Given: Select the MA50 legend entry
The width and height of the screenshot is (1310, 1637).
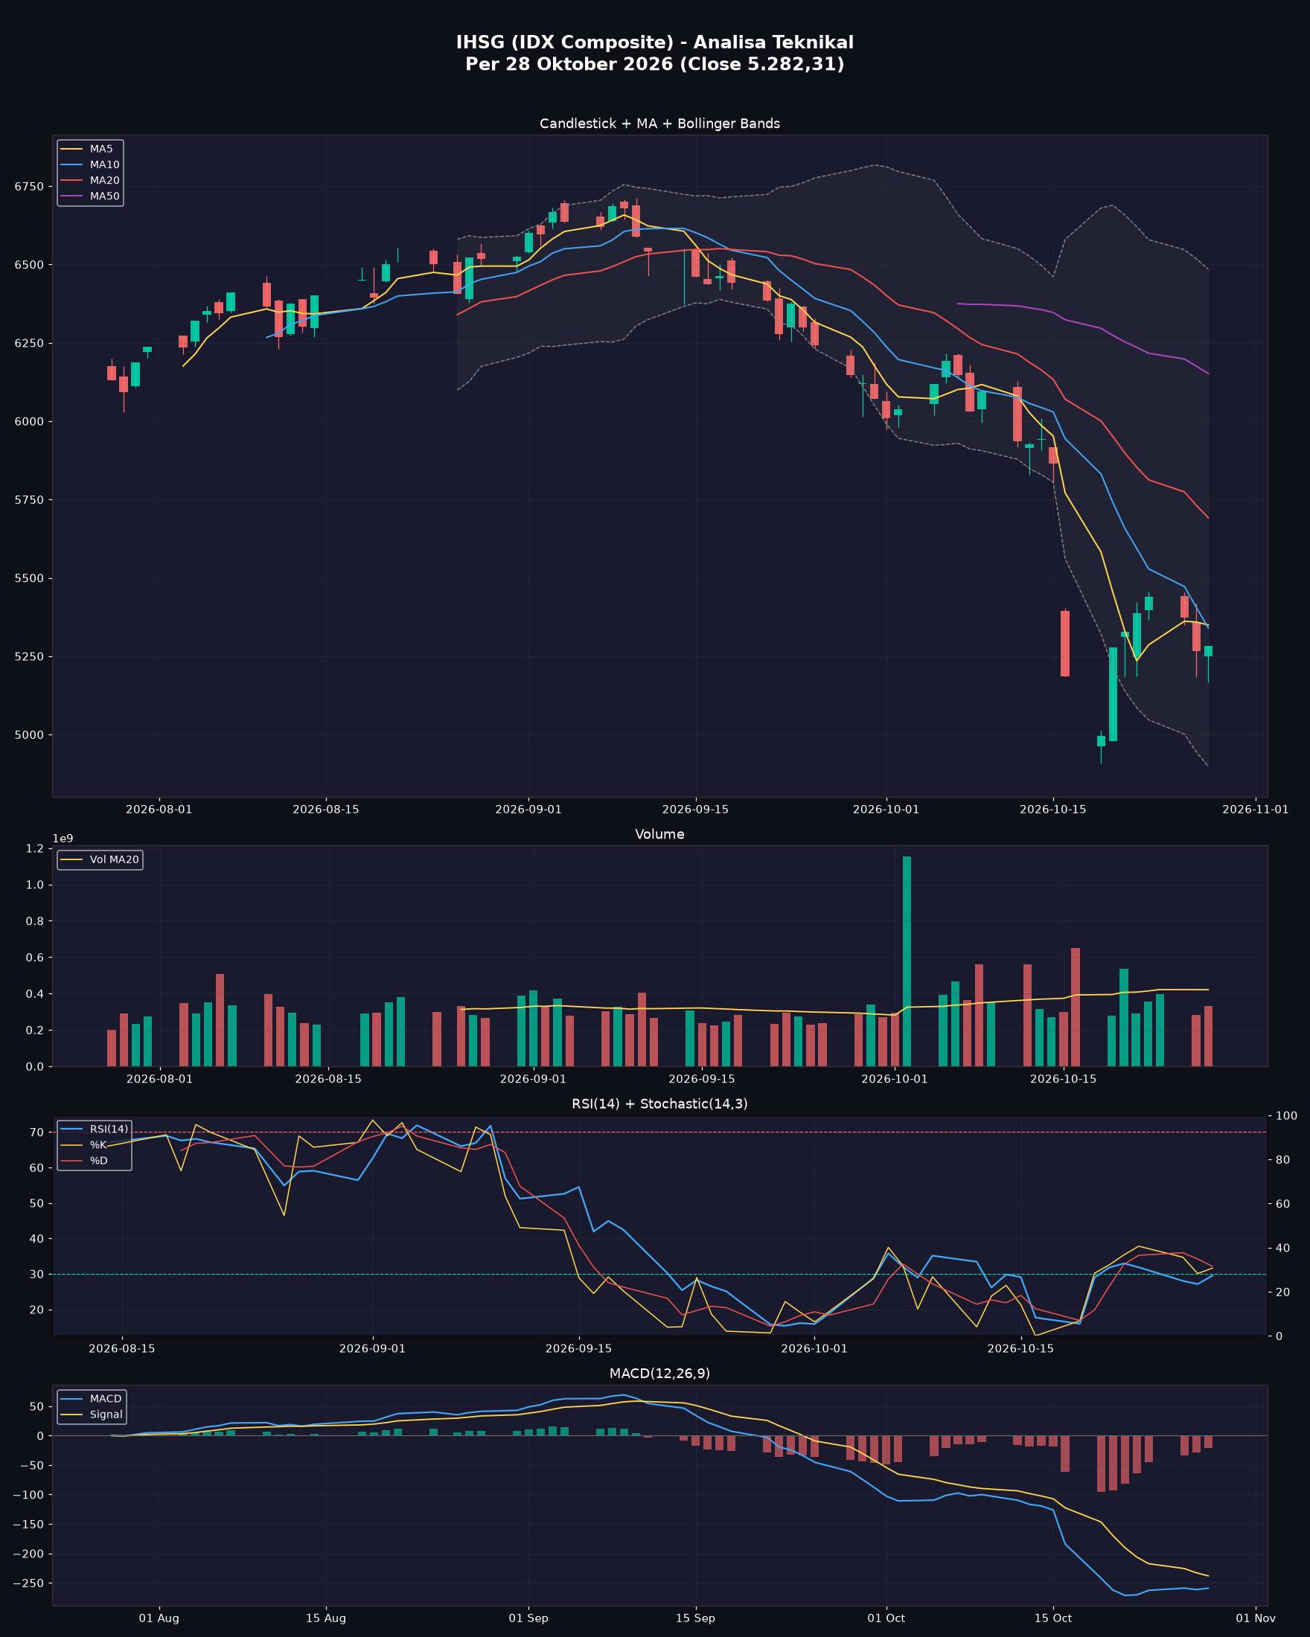Looking at the screenshot, I should tap(89, 196).
